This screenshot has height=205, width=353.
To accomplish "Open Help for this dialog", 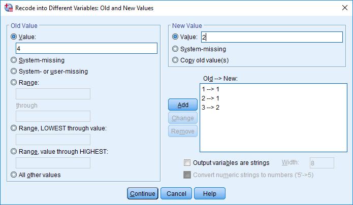I will point(210,193).
